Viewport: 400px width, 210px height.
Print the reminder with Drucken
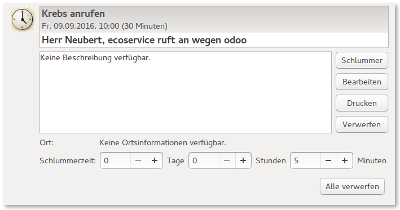pyautogui.click(x=362, y=103)
